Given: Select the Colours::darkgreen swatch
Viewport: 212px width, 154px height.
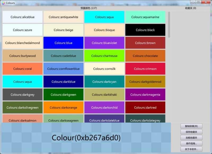Looking at the screenshot, I should (63, 95).
